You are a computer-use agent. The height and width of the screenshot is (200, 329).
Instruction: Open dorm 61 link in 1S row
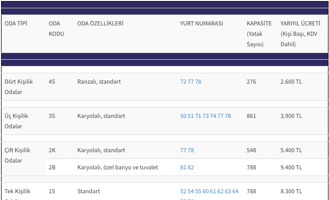pos(213,191)
